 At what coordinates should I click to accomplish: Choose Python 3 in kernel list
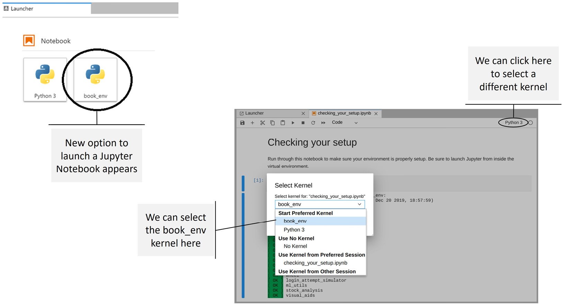click(x=320, y=230)
